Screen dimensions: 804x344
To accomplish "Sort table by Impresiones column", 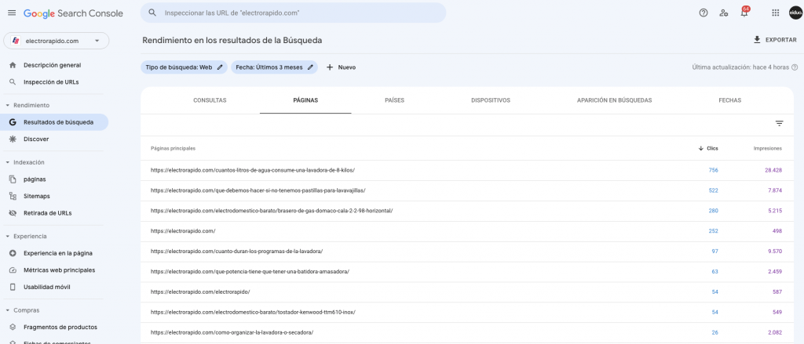I will click(768, 148).
